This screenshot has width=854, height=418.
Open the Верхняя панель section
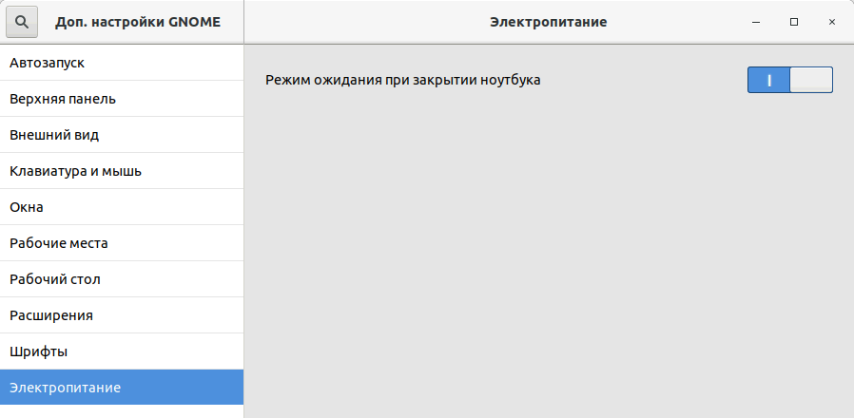click(x=122, y=99)
